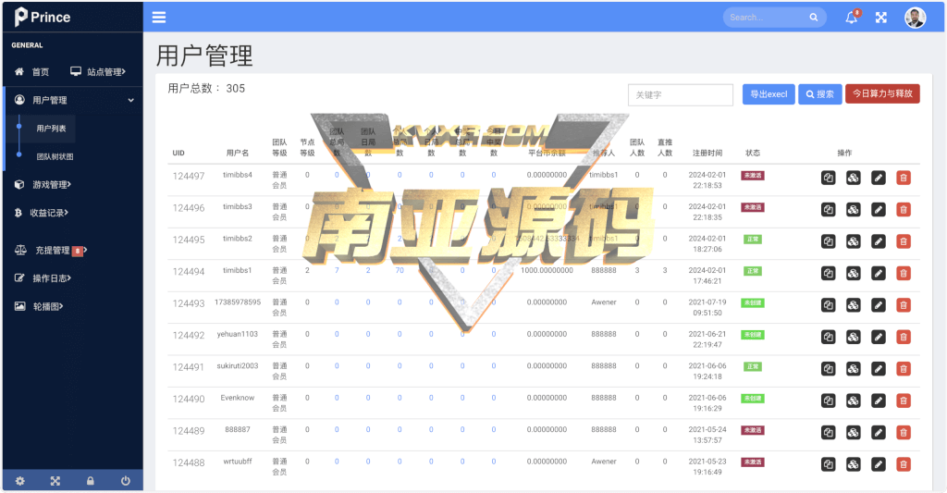Expand the 轮播图 menu
947x493 pixels.
39,306
